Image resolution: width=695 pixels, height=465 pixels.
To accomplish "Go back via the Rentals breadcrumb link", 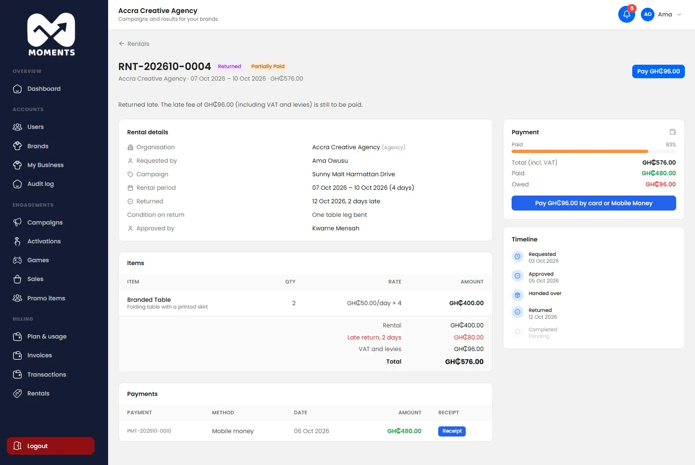I will point(134,44).
